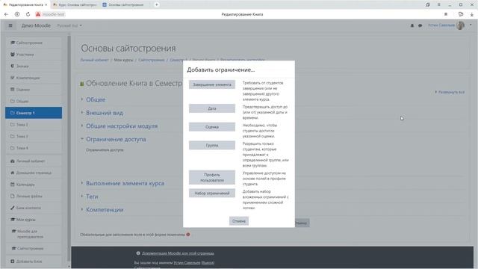The height and width of the screenshot is (269, 478).
Task: Click the user name link in footer
Action: [187, 262]
